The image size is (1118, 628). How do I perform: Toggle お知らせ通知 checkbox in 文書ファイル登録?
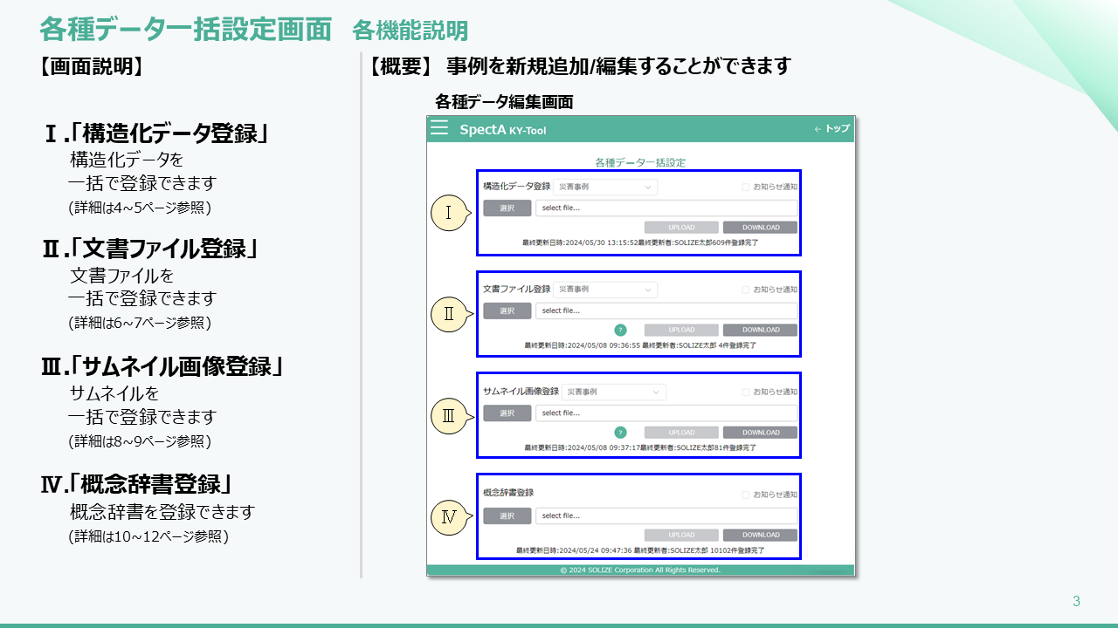746,290
